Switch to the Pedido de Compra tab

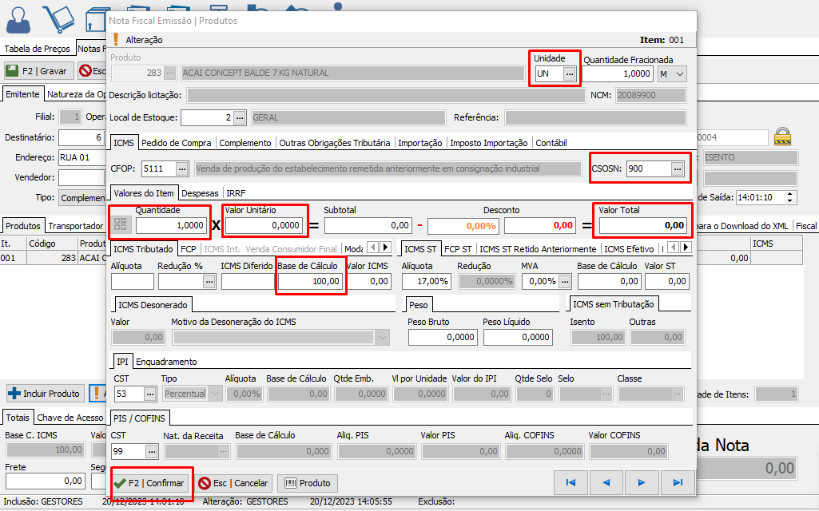click(x=177, y=143)
